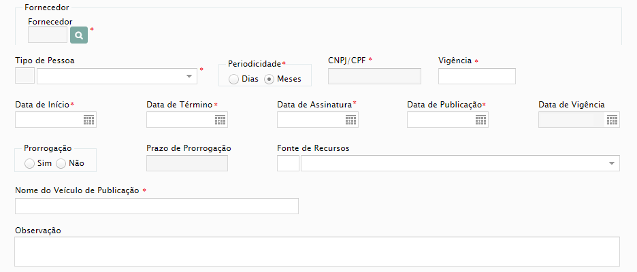This screenshot has height=272, width=637.
Task: Select the Dias periodicity option
Action: (233, 79)
